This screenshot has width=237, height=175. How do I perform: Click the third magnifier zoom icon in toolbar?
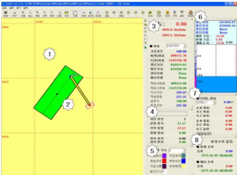click(x=37, y=13)
